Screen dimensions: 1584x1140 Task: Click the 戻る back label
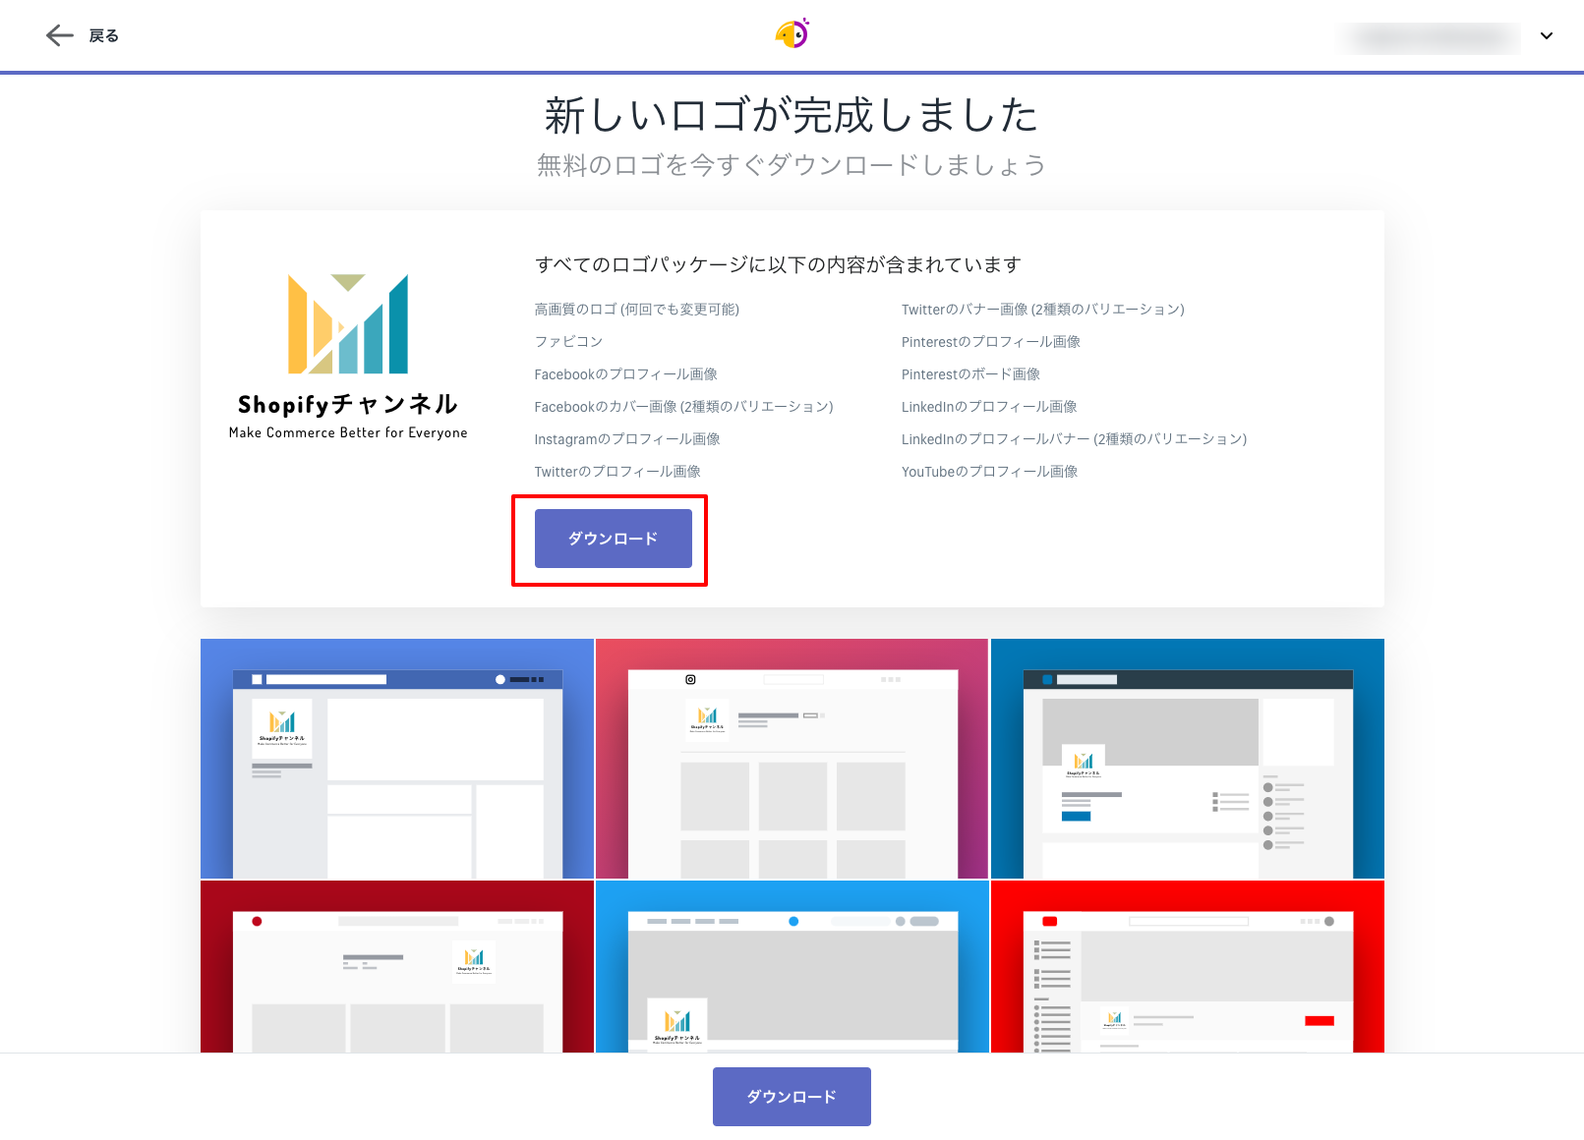pos(103,35)
